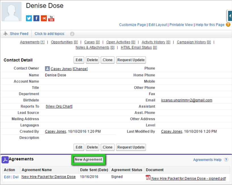The image size is (232, 185).
Task: Click the bottom Request Update button
Action: coord(131,147)
